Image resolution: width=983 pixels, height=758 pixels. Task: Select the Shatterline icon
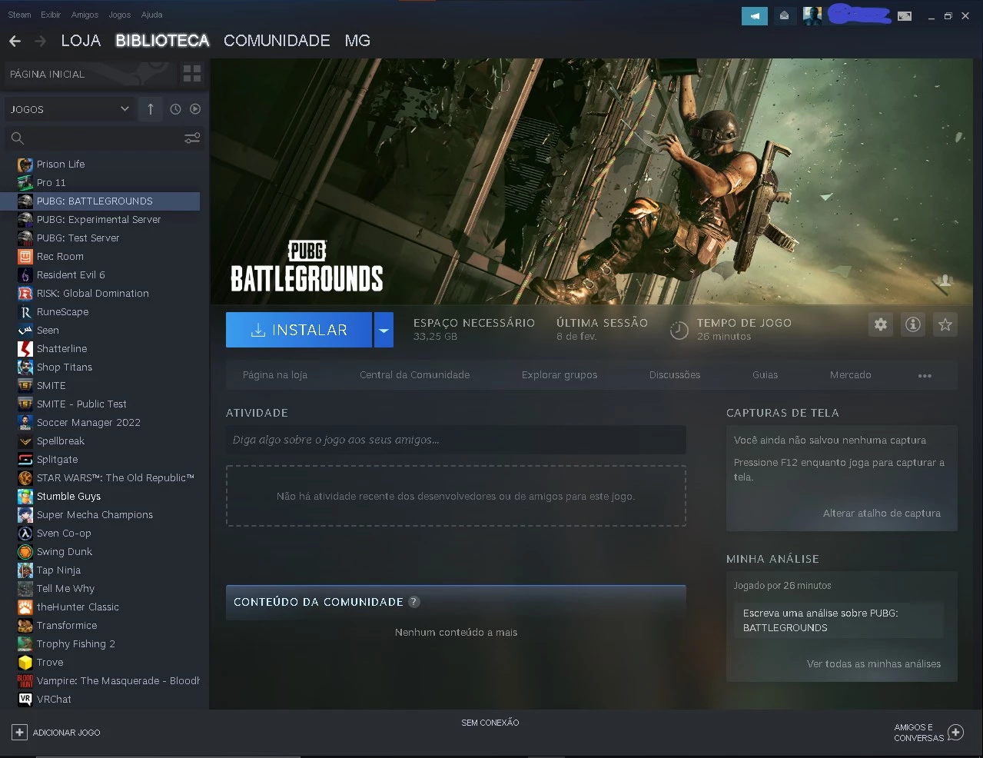click(x=25, y=349)
